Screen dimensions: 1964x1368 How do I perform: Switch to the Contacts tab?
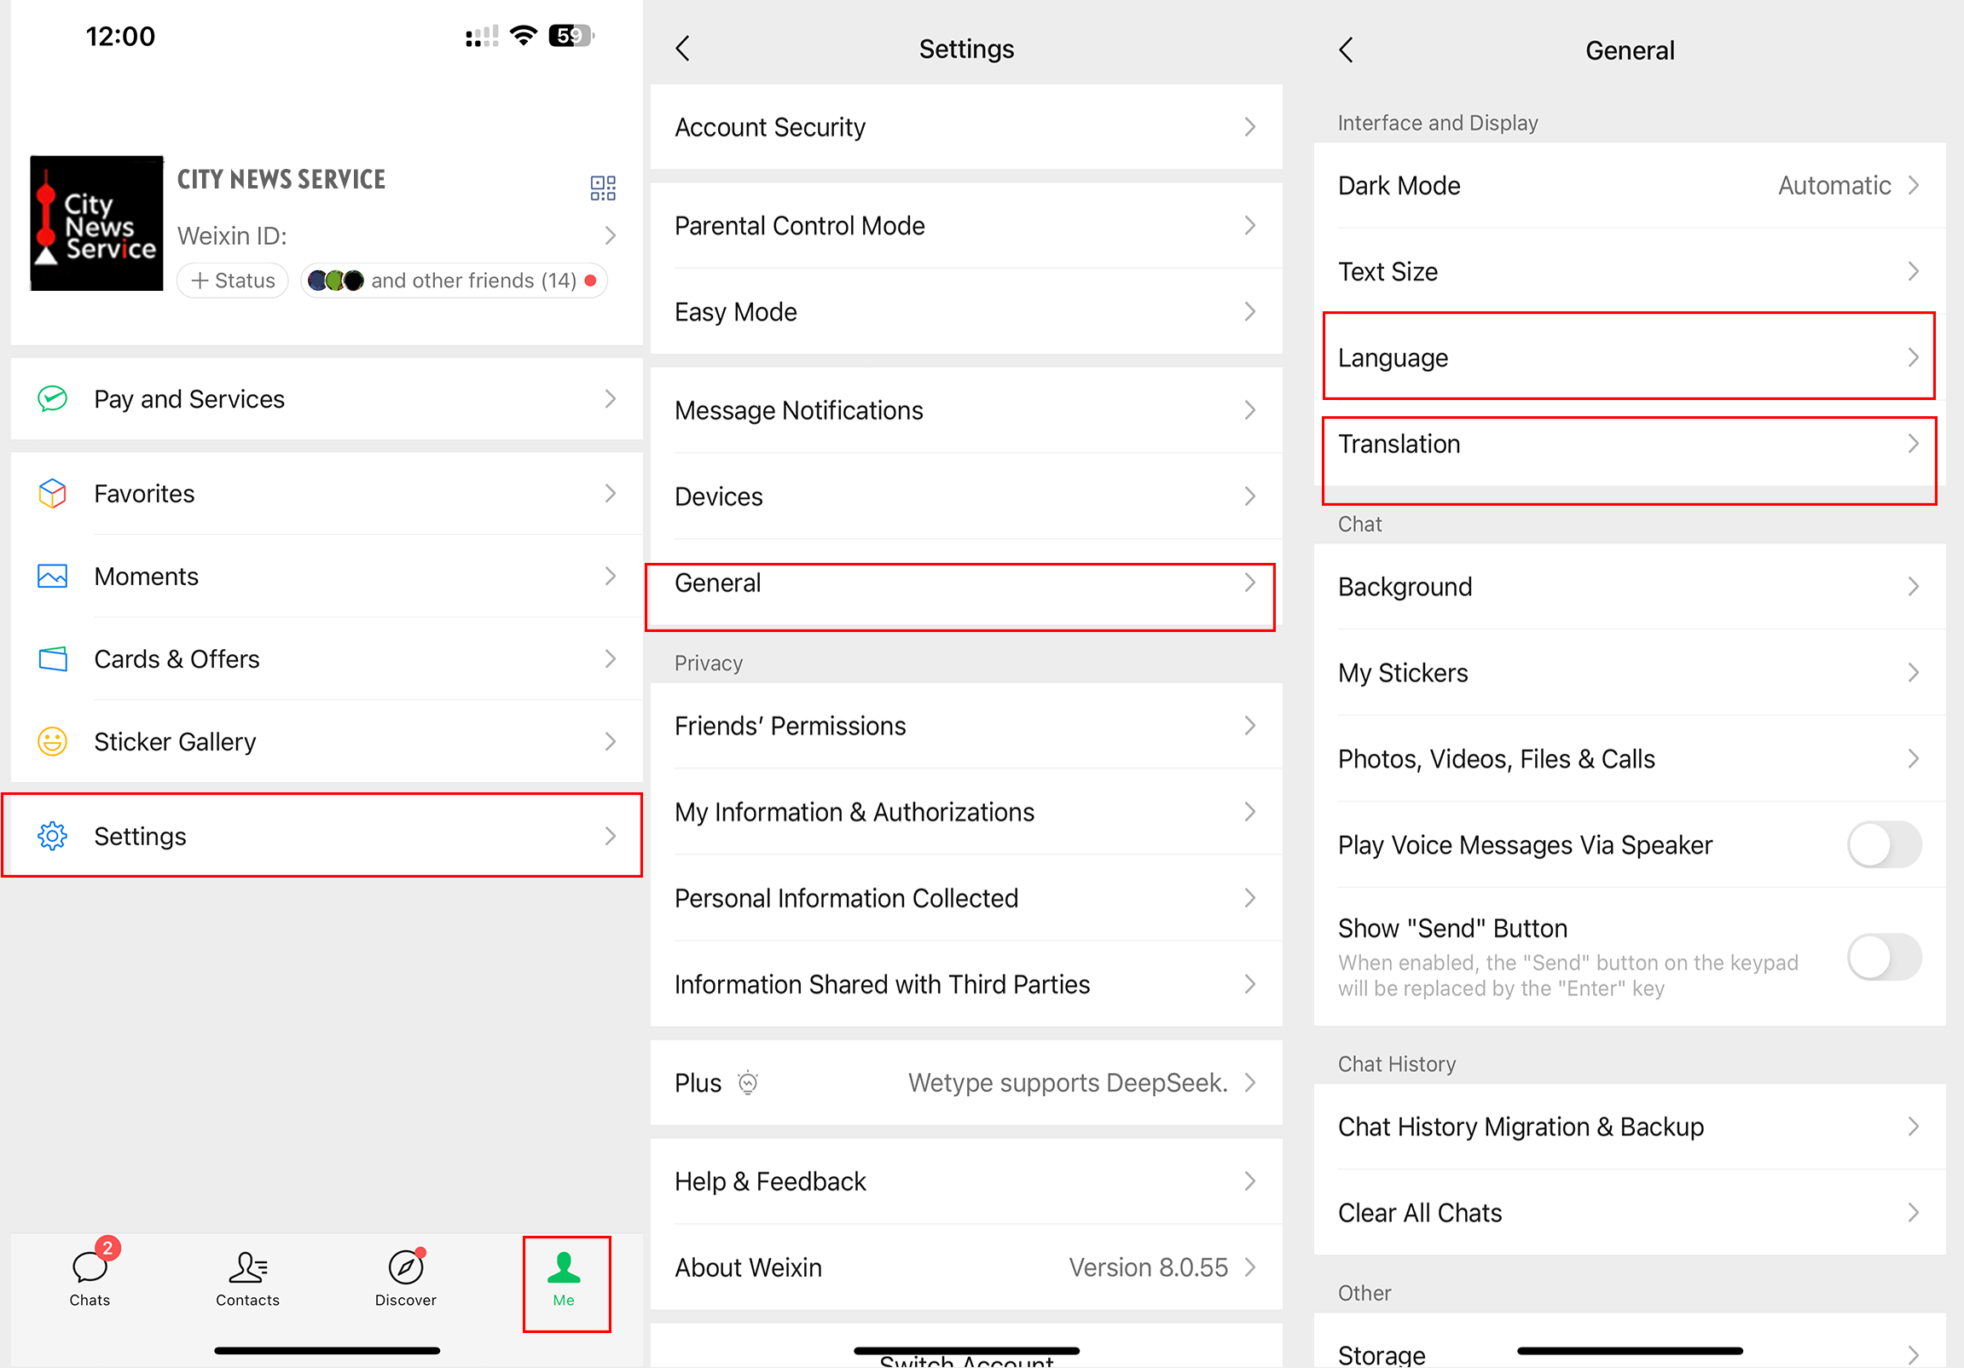pyautogui.click(x=247, y=1279)
